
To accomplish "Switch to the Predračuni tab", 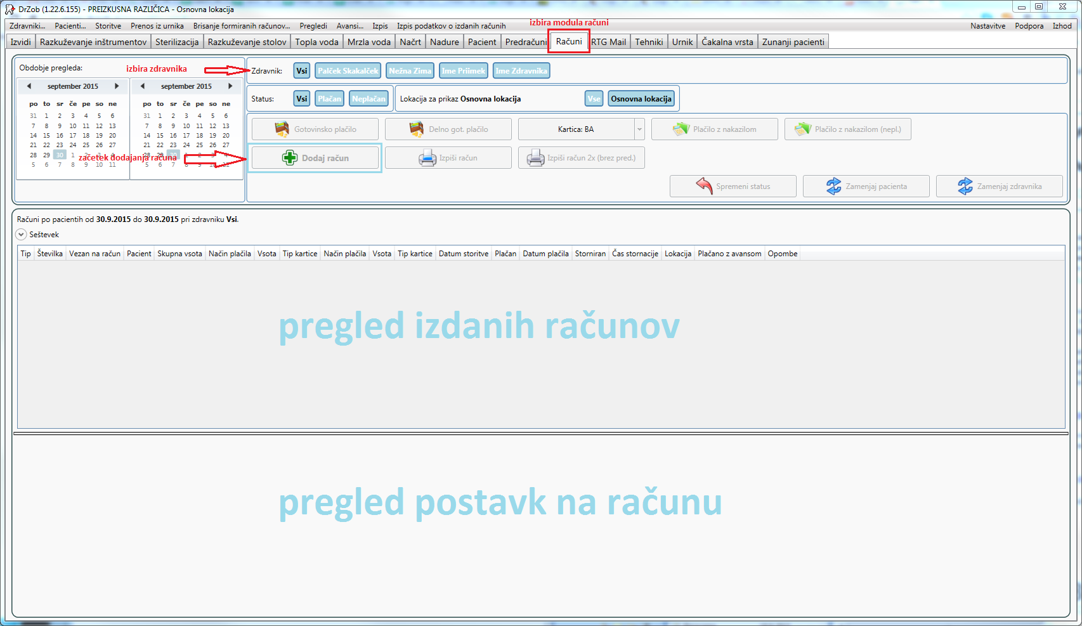I will click(525, 42).
